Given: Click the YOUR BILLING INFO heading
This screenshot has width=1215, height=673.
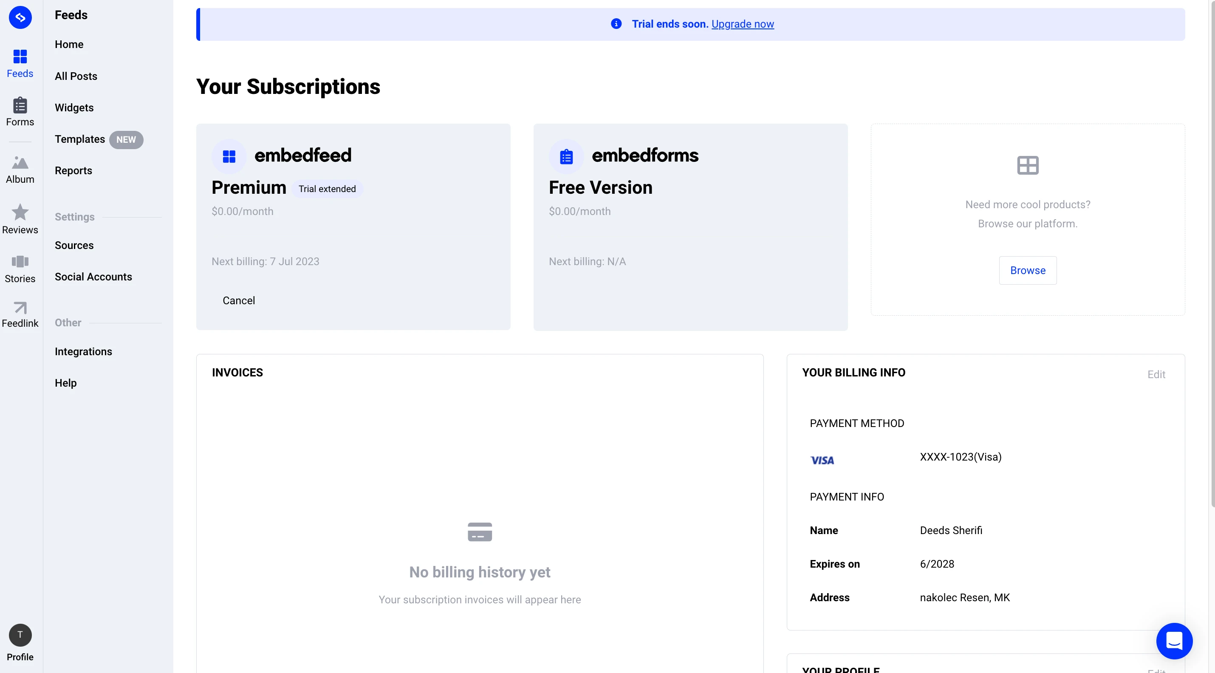Looking at the screenshot, I should 854,373.
